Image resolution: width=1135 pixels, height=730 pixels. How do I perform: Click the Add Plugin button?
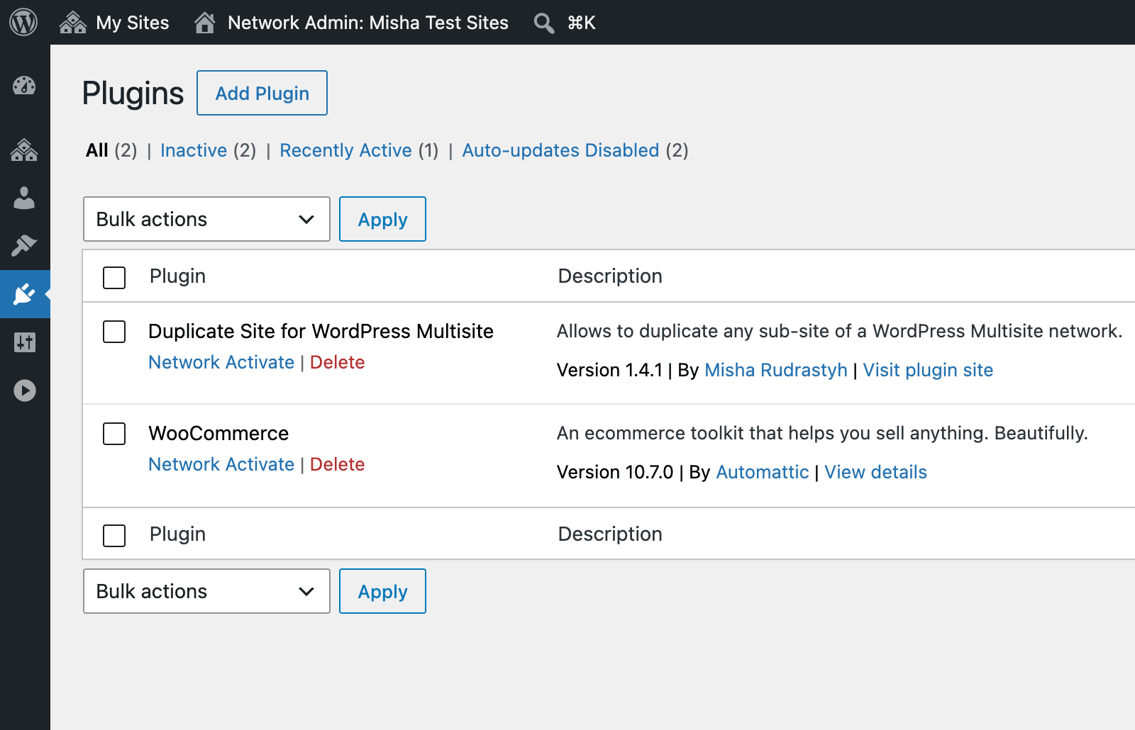point(262,93)
